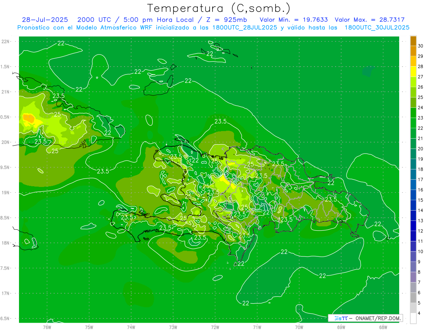Click the 74W longitude axis label

click(x=131, y=327)
